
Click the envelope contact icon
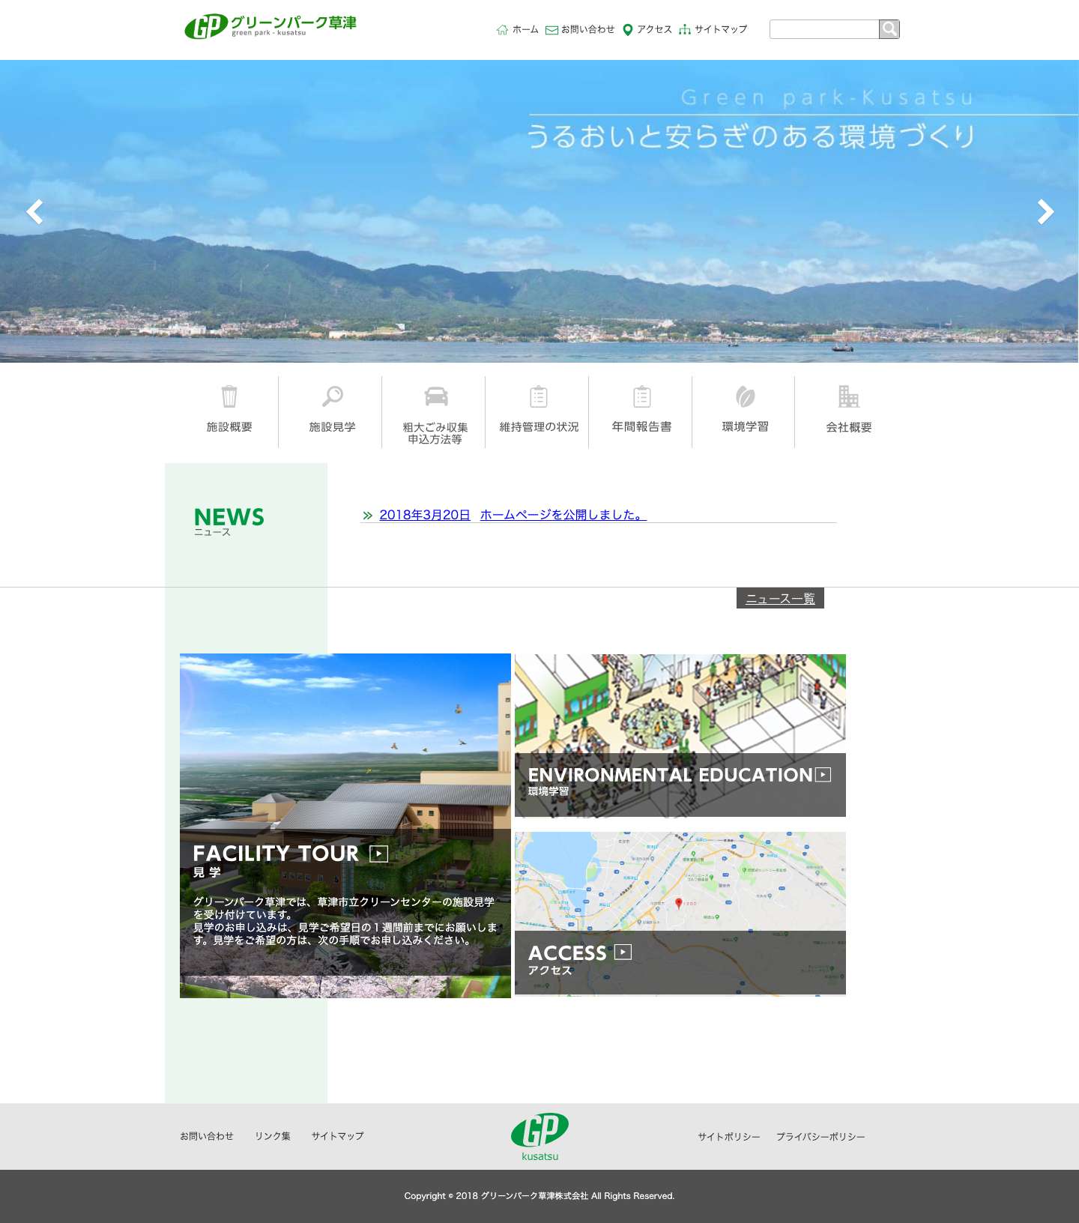(551, 30)
